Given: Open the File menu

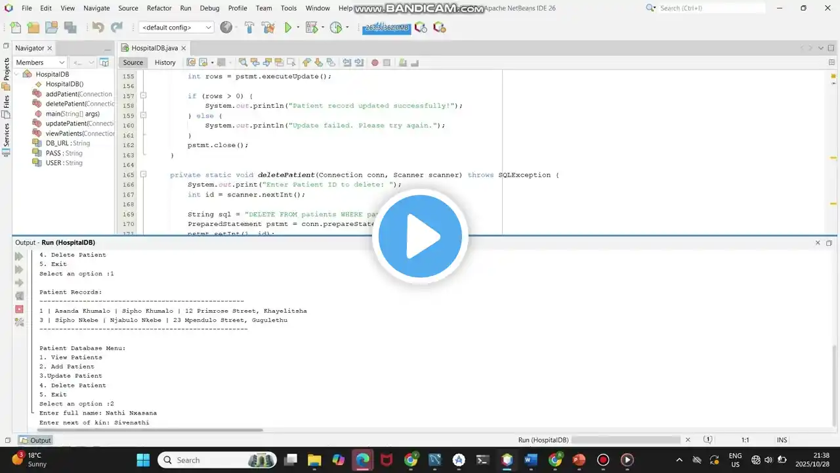Looking at the screenshot, I should 27,8.
